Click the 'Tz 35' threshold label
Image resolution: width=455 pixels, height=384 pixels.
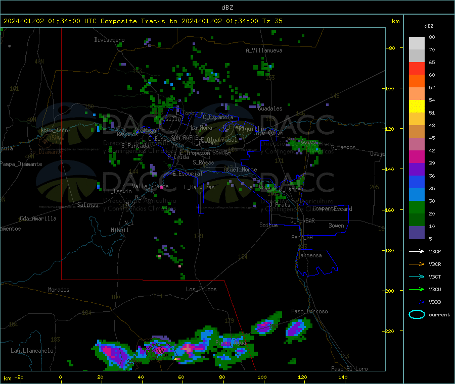click(272, 21)
